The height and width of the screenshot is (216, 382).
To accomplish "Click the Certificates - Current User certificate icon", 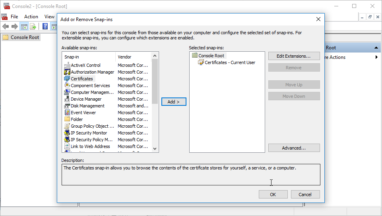I will tap(201, 62).
